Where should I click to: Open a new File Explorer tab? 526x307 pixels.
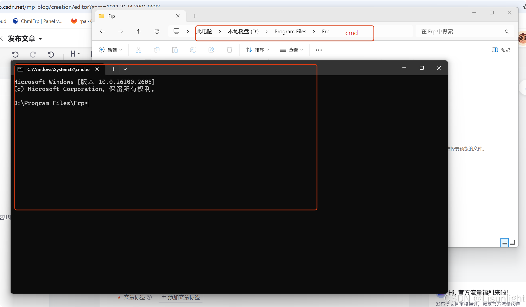(x=195, y=16)
